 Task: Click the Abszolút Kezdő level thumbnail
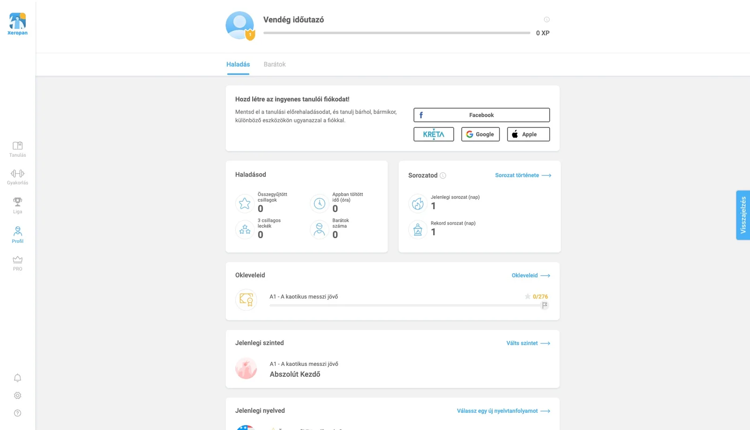click(246, 368)
